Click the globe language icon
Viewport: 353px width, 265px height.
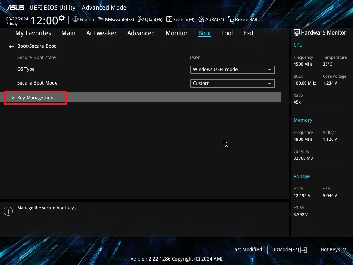tap(75, 19)
